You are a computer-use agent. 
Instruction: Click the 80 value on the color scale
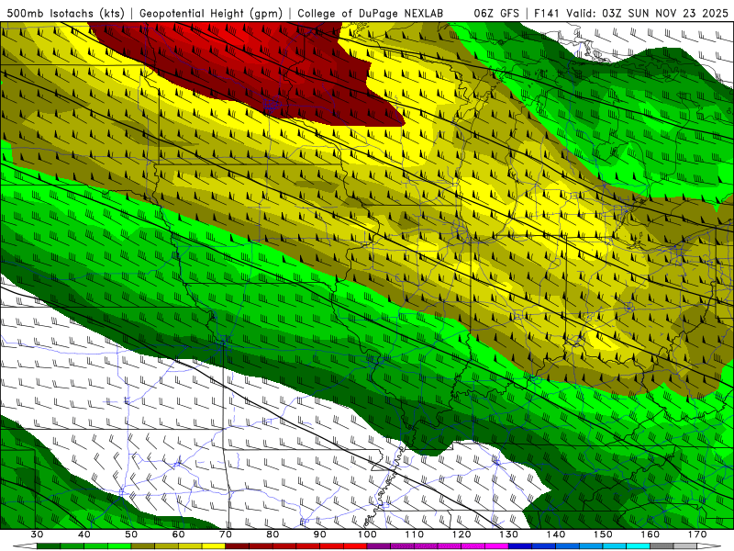272,534
